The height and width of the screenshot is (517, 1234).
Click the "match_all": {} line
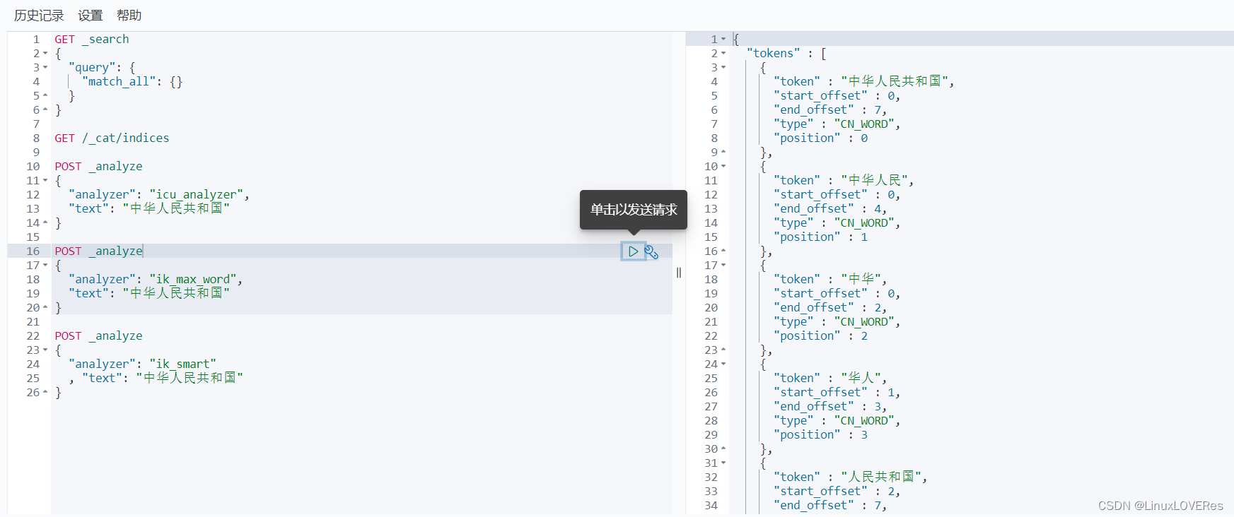(x=132, y=82)
